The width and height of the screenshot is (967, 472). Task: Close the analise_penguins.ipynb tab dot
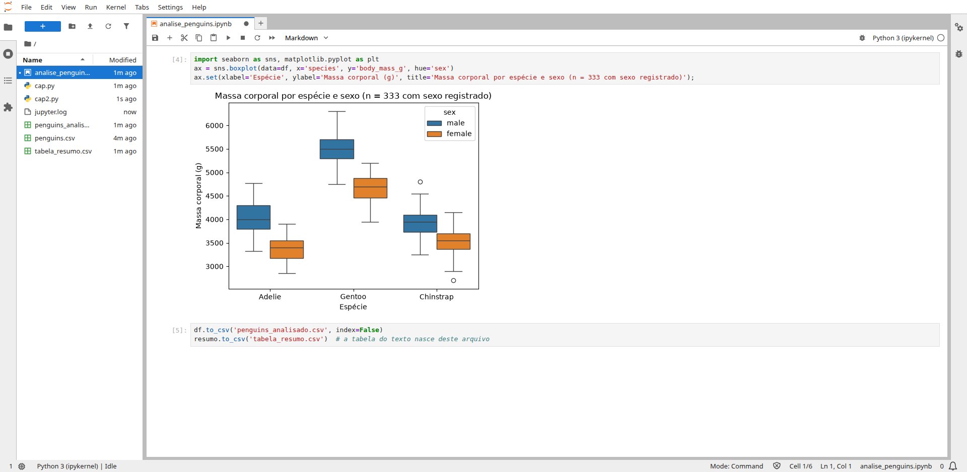pos(246,24)
